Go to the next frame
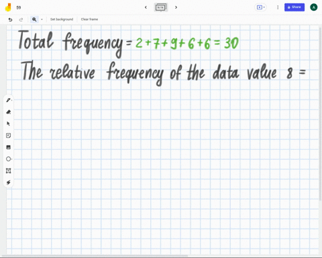Screen dimensions: 322x258 176,7
